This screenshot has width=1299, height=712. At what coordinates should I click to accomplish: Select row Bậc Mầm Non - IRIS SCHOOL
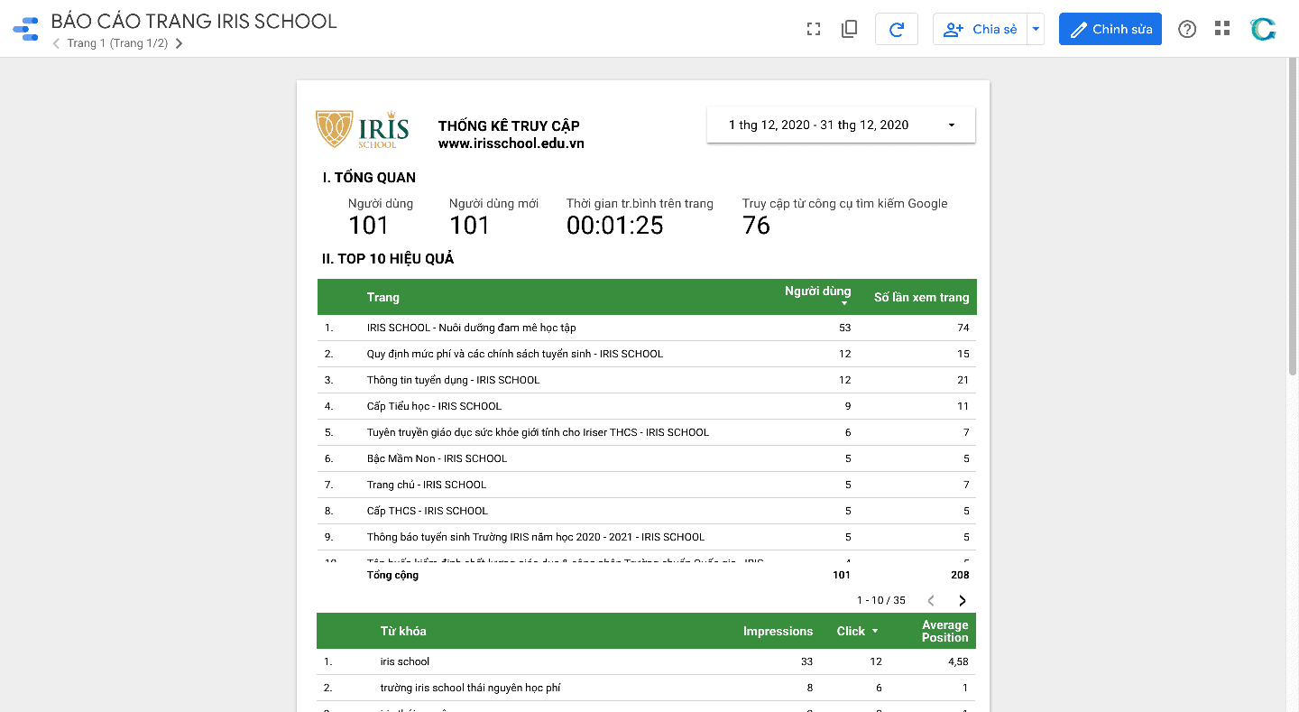point(646,458)
